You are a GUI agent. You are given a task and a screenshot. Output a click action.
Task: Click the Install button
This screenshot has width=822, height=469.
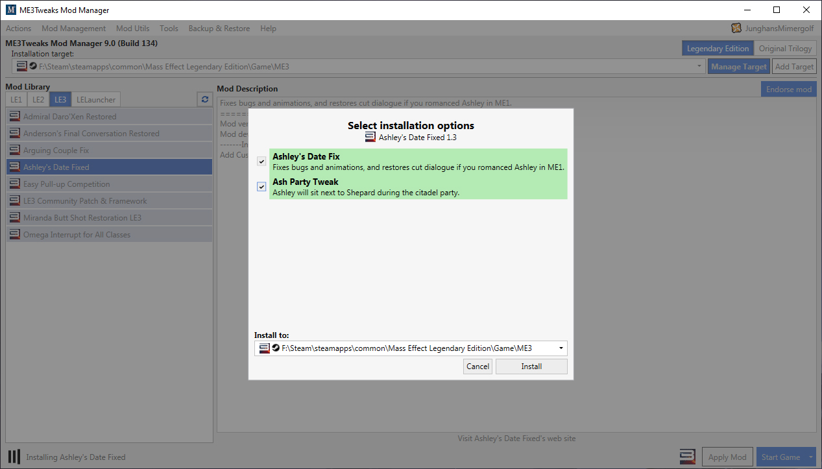click(531, 367)
